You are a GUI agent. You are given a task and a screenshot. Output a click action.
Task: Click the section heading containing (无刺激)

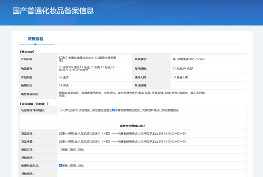(x=34, y=104)
